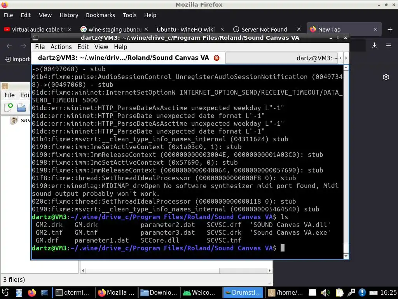The width and height of the screenshot is (398, 299).
Task: Click the keyboard layout tray icon
Action: (374, 293)
